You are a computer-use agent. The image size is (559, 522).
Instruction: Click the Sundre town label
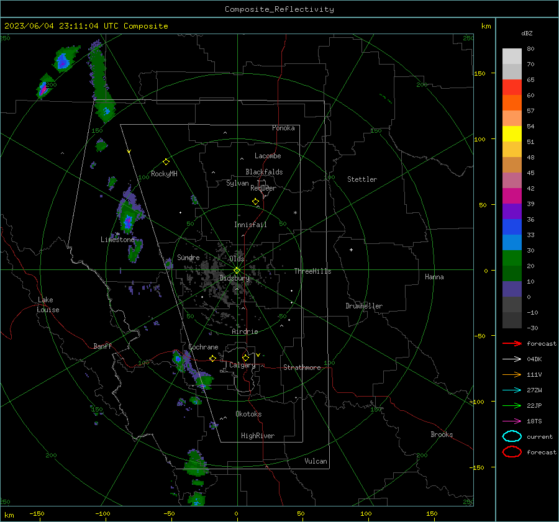(188, 257)
